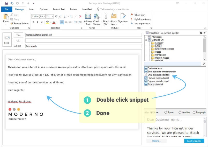Apply red font color

tap(54, 22)
